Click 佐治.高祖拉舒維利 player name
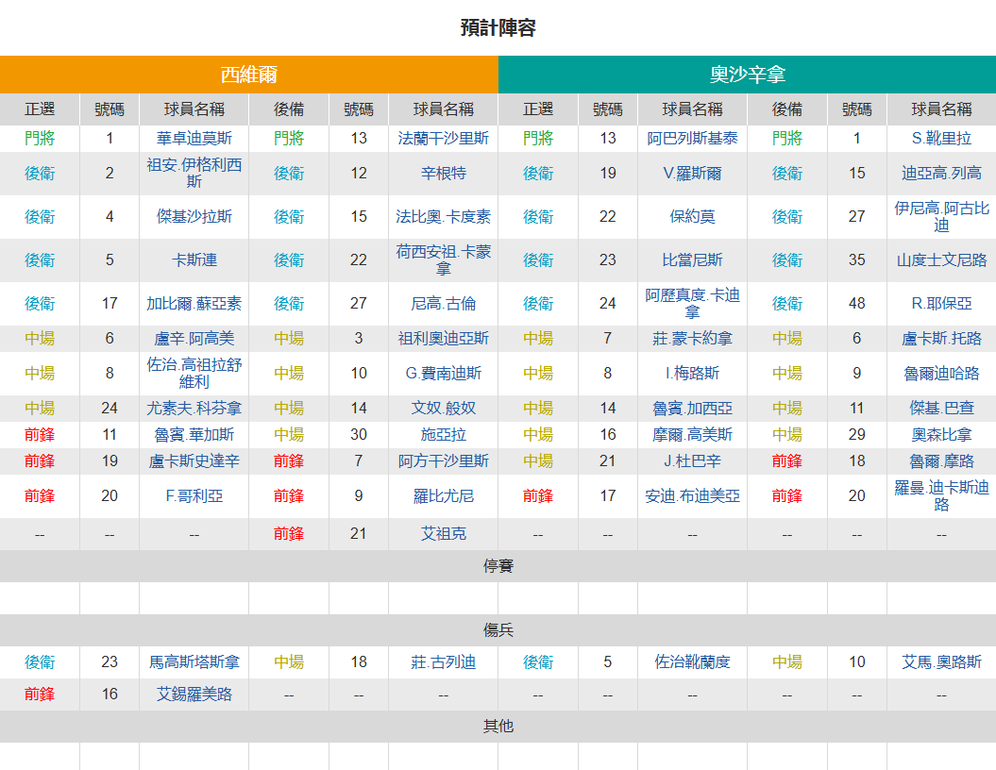 pyautogui.click(x=194, y=374)
